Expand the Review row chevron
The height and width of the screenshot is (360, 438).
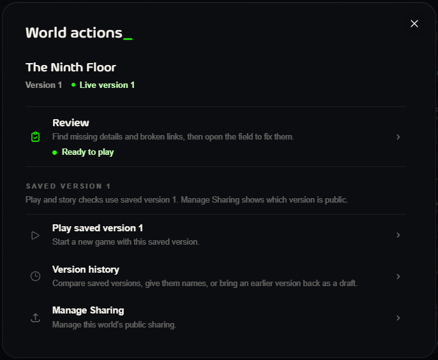398,137
